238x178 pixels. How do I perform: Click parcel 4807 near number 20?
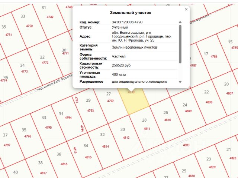229,93
